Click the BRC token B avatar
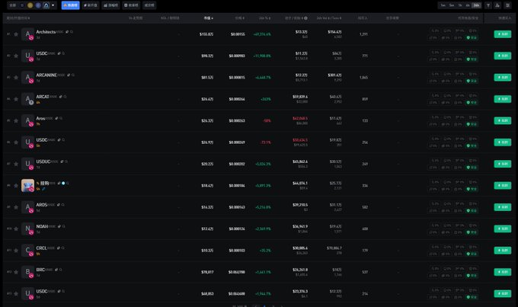 (x=27, y=272)
